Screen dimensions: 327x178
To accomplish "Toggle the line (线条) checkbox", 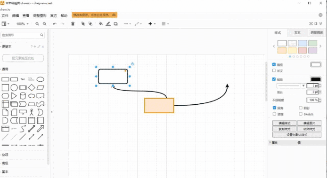I will (x=274, y=79).
